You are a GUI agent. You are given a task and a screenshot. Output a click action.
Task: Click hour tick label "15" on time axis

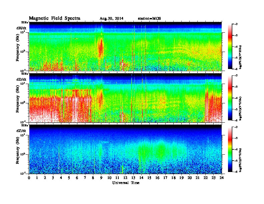click(149, 178)
